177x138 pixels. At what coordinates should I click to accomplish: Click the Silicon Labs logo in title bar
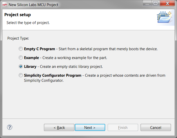(5, 5)
